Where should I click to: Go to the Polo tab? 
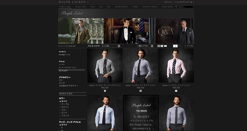[x=93, y=7]
